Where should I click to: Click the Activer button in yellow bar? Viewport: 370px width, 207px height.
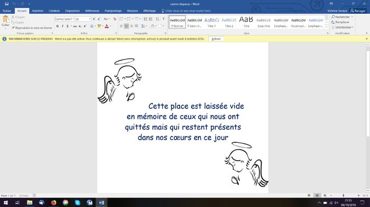click(x=216, y=39)
